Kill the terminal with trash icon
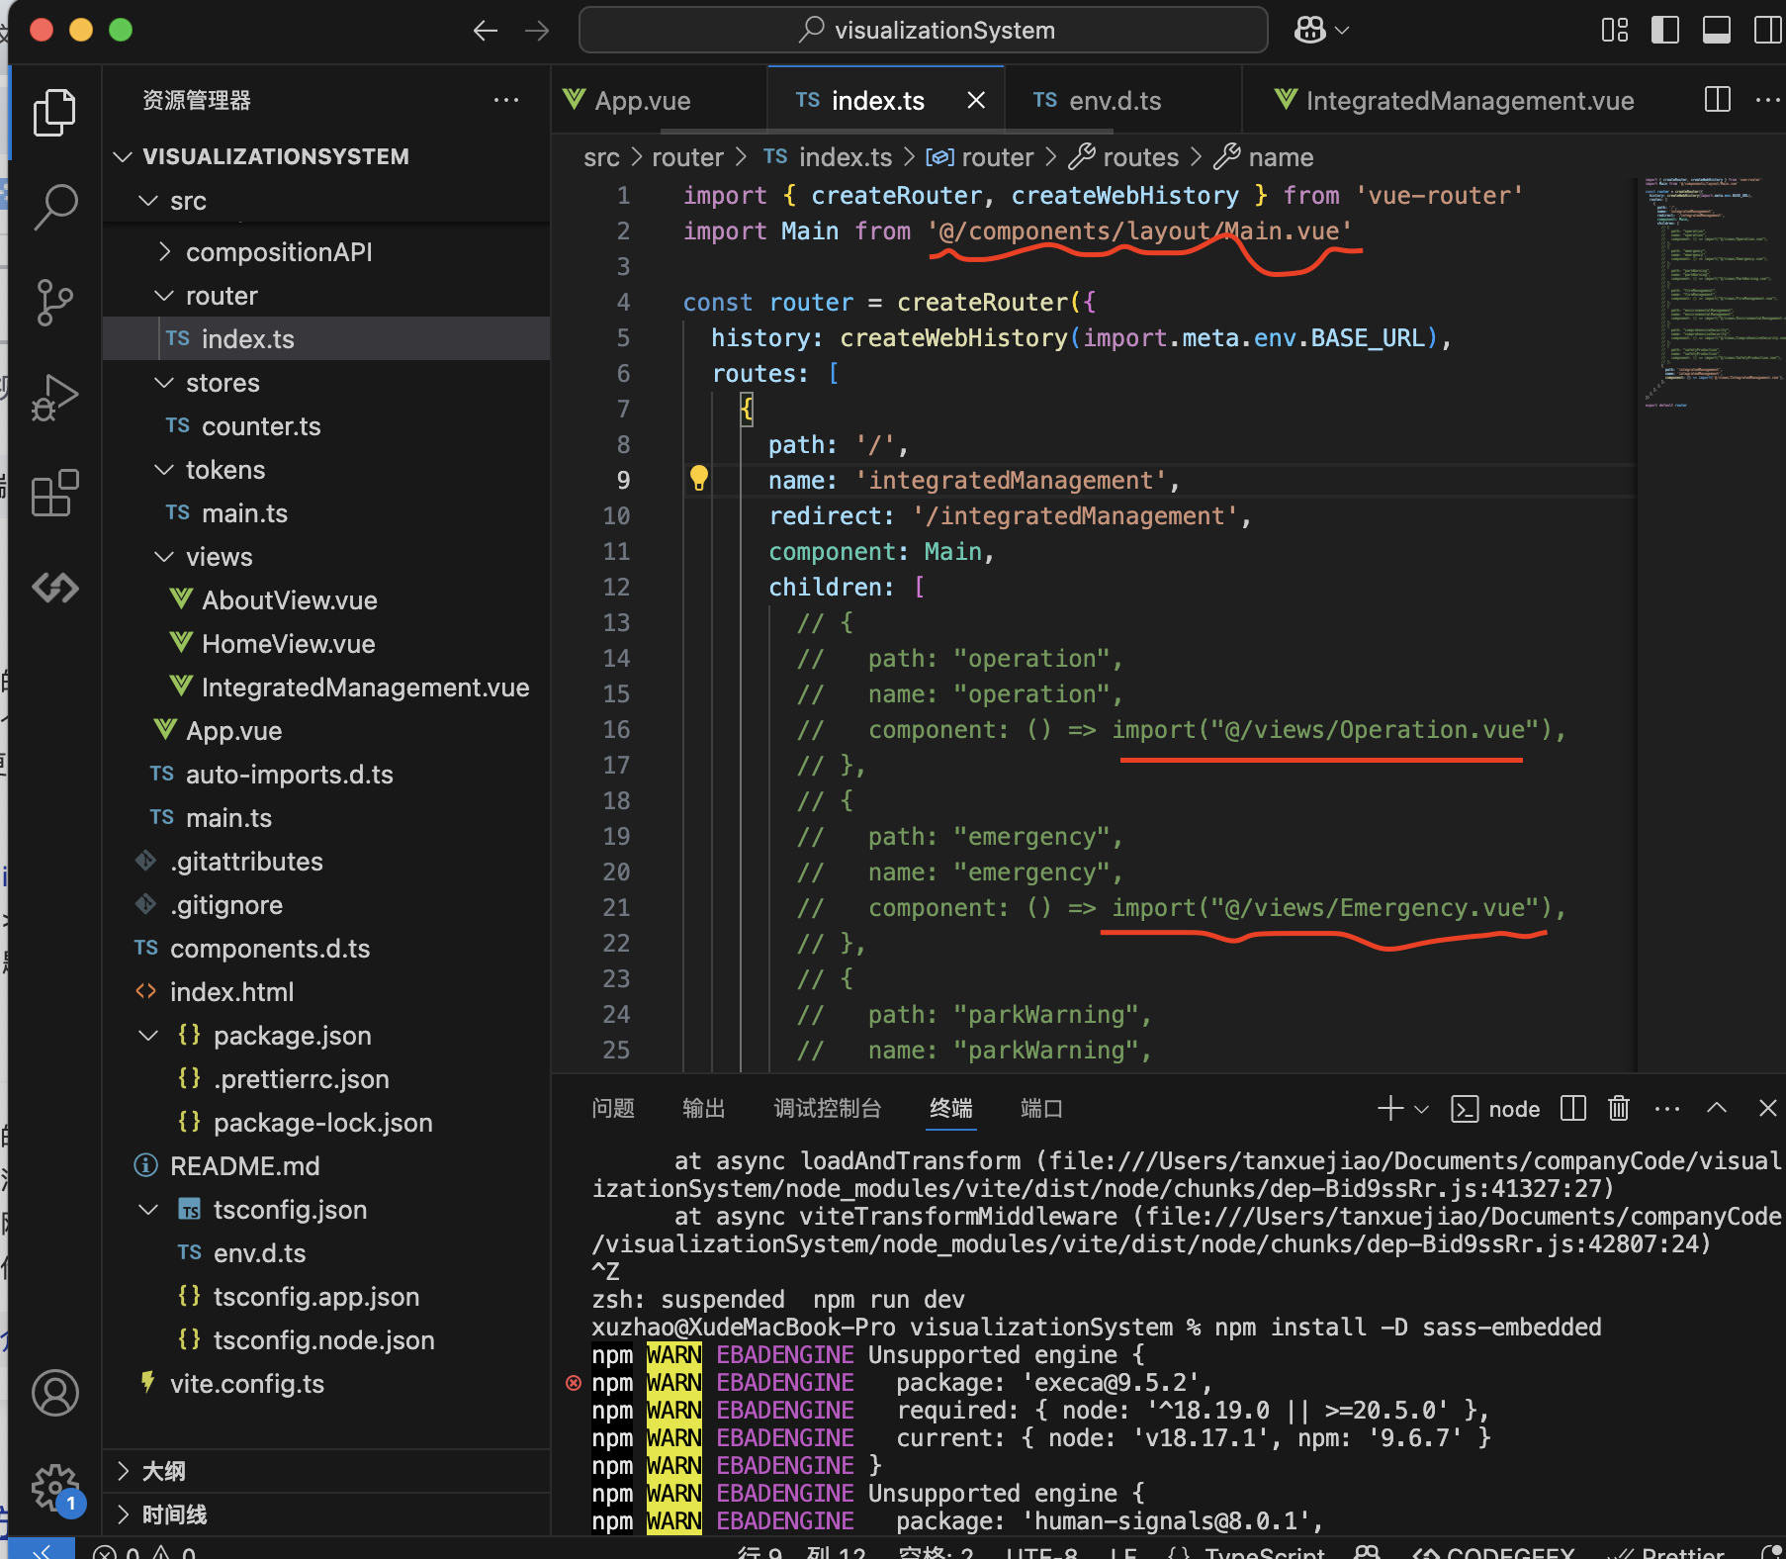 pos(1618,1108)
